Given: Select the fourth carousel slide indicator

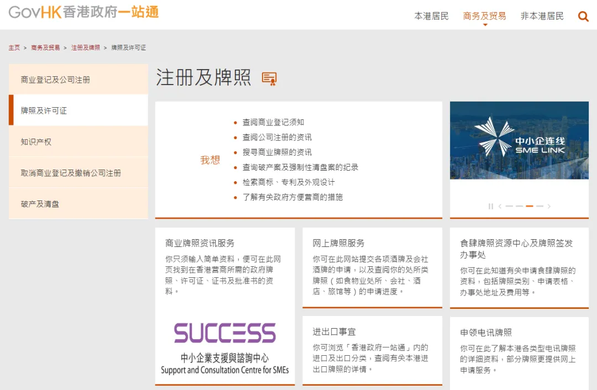Looking at the screenshot, I should (540, 206).
